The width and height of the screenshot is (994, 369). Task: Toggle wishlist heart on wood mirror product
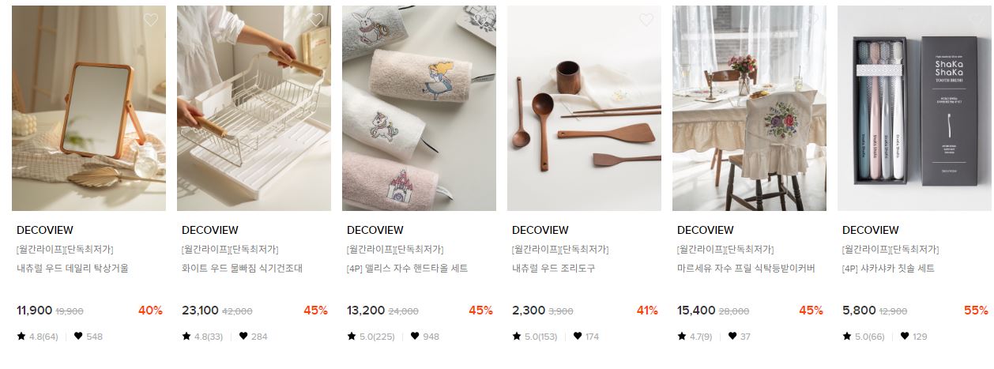[x=150, y=20]
